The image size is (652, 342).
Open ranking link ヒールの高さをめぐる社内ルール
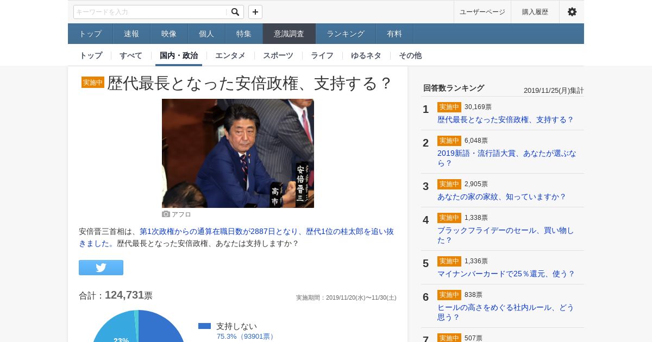coord(506,312)
